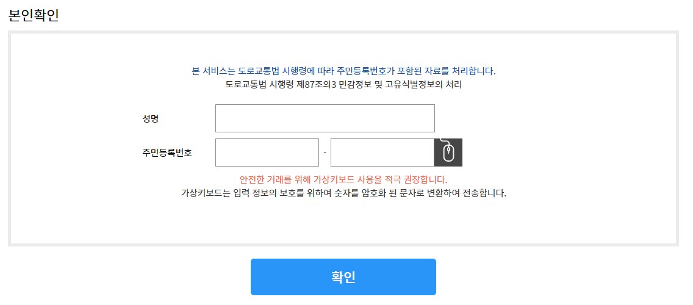This screenshot has height=305, width=693.
Task: Activate on-screen keypad via dark mouse button
Action: [x=448, y=152]
